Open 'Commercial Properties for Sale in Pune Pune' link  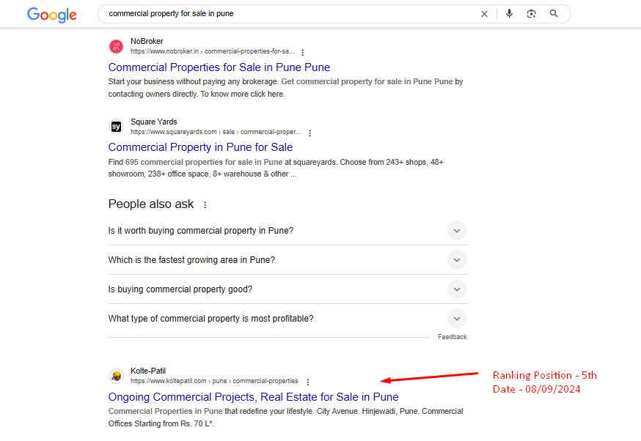tap(219, 67)
